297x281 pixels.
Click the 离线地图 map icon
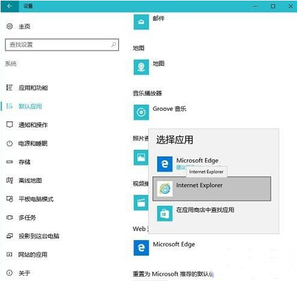[10, 180]
